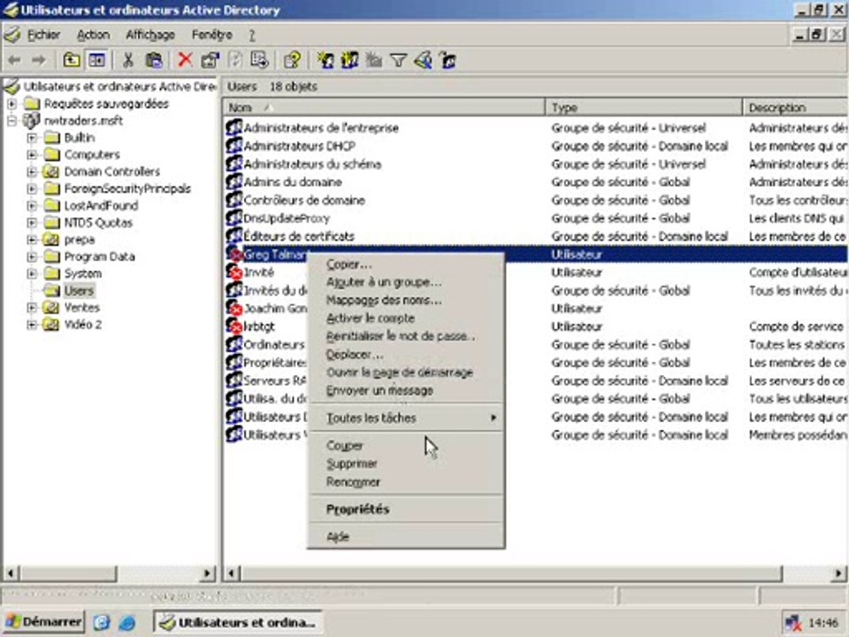Select Supprimer from context menu
Viewport: 849px width, 637px height.
(x=406, y=464)
